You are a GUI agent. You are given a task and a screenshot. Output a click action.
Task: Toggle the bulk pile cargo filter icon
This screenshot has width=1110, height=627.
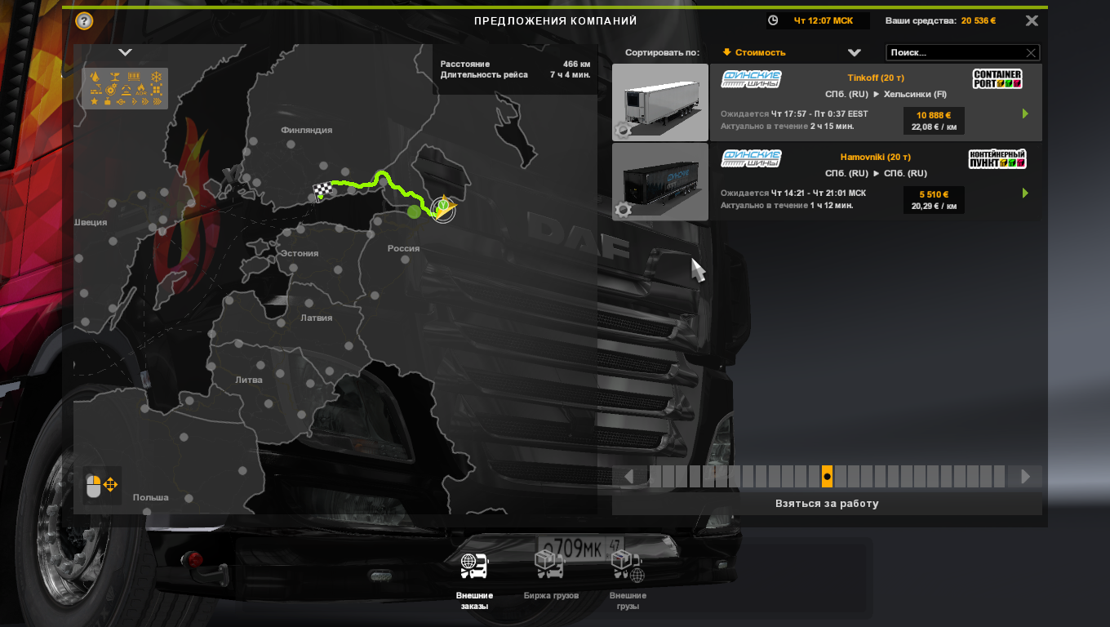click(x=127, y=90)
